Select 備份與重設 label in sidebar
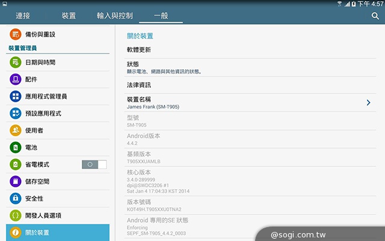Viewport: 385px width, 241px height. [x=40, y=34]
